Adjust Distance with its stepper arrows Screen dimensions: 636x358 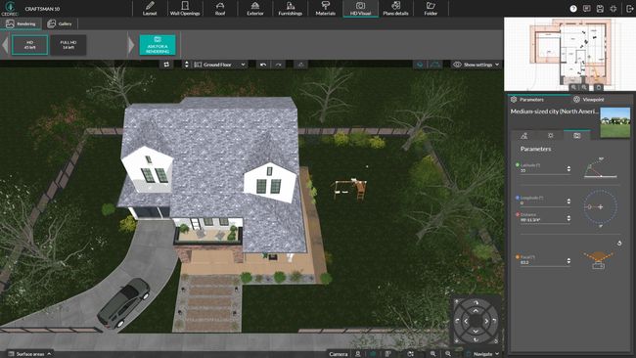(x=568, y=218)
